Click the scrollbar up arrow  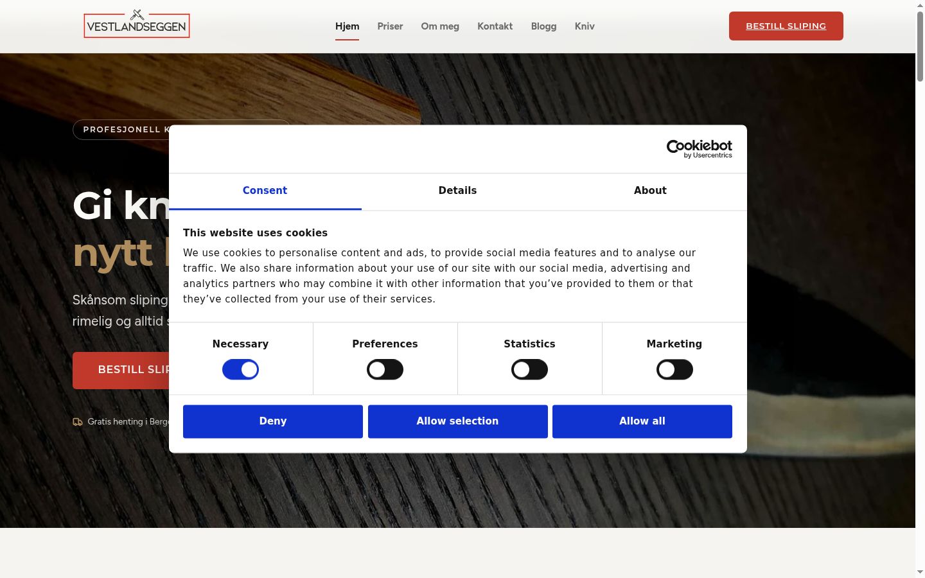tap(920, 5)
